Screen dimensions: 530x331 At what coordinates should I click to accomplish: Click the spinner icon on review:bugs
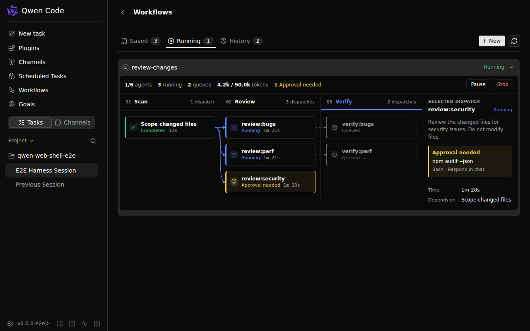pyautogui.click(x=234, y=127)
